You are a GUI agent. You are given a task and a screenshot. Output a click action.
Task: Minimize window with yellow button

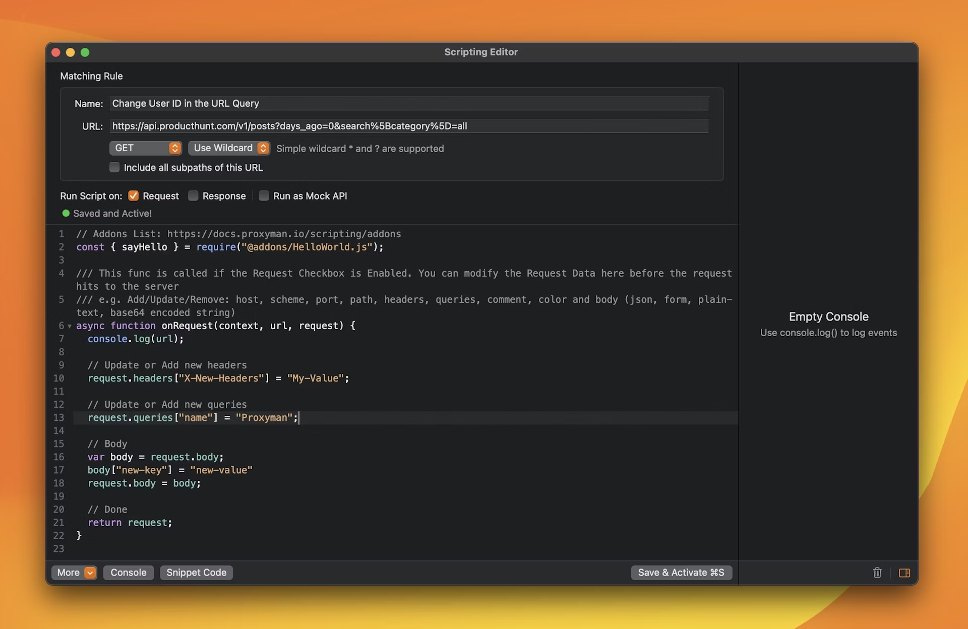click(71, 52)
